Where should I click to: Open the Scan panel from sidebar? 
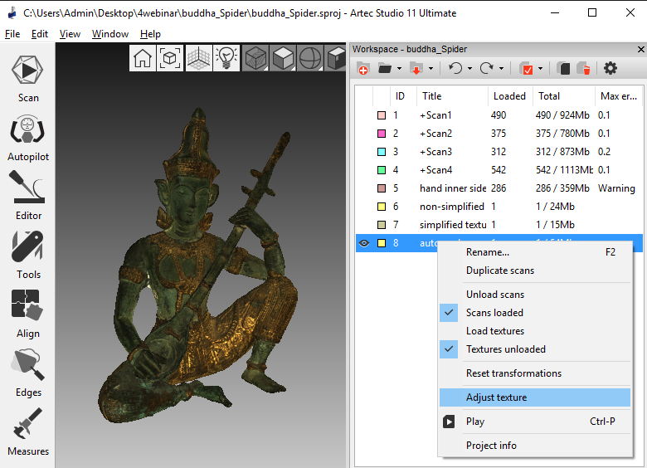click(x=27, y=79)
